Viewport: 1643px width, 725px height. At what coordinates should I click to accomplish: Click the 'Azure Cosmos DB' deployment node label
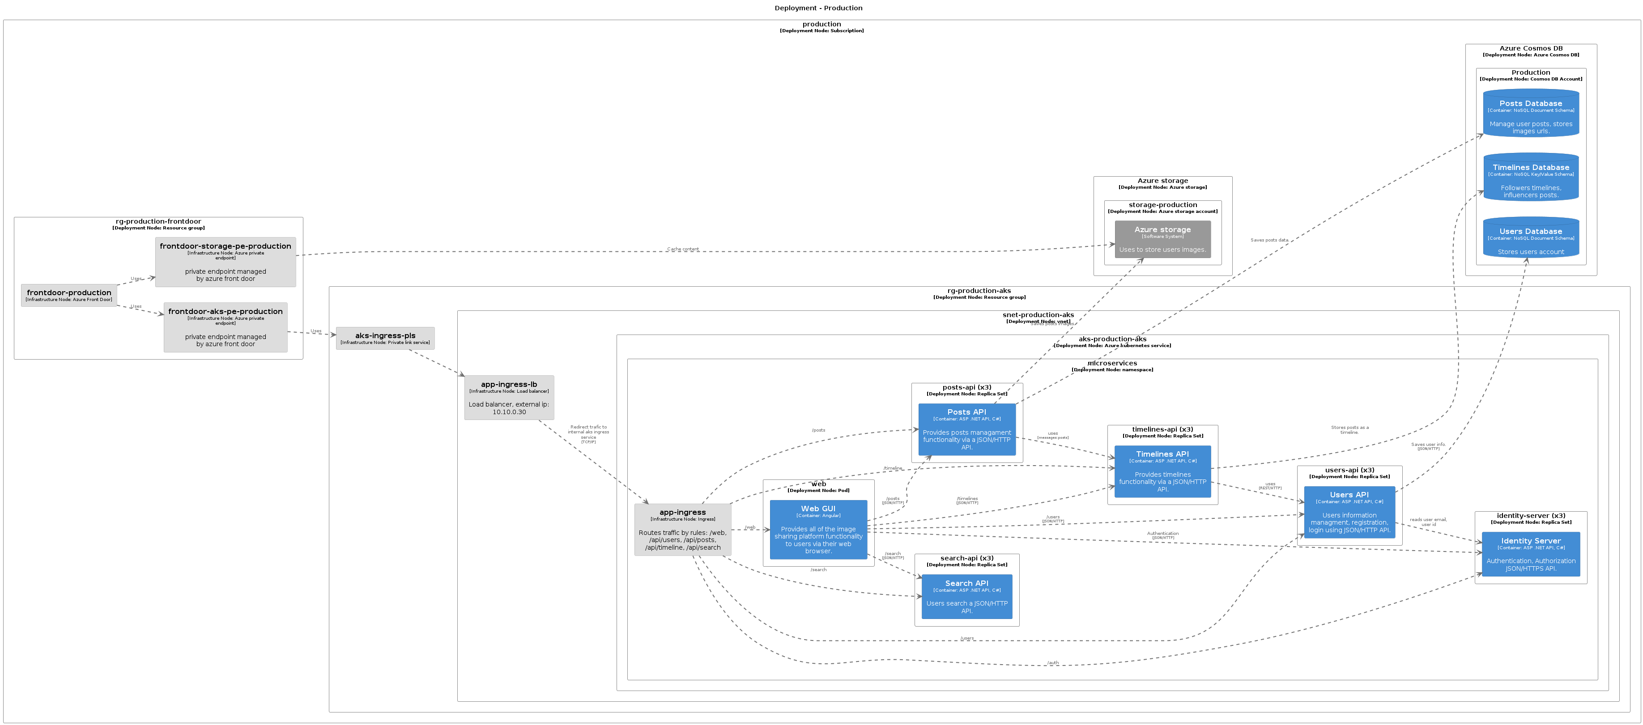(1531, 48)
